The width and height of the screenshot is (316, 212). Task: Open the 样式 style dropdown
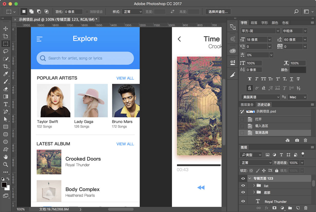tap(132, 12)
